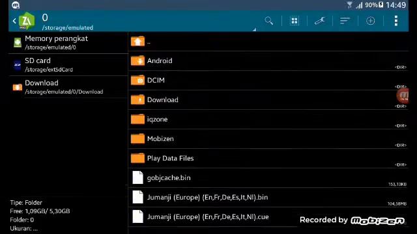The width and height of the screenshot is (417, 234).
Task: Click the 153,13KB size of gobjcache.bin
Action: point(397,184)
